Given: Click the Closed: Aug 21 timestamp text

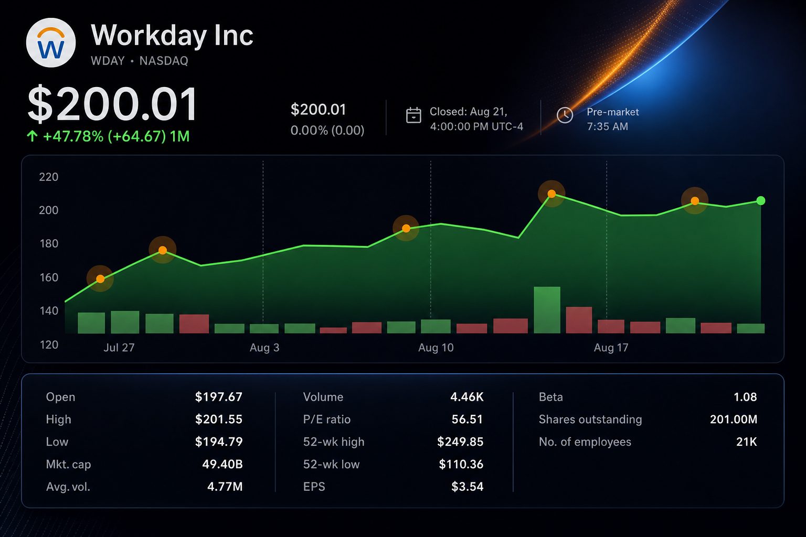Looking at the screenshot, I should click(476, 119).
